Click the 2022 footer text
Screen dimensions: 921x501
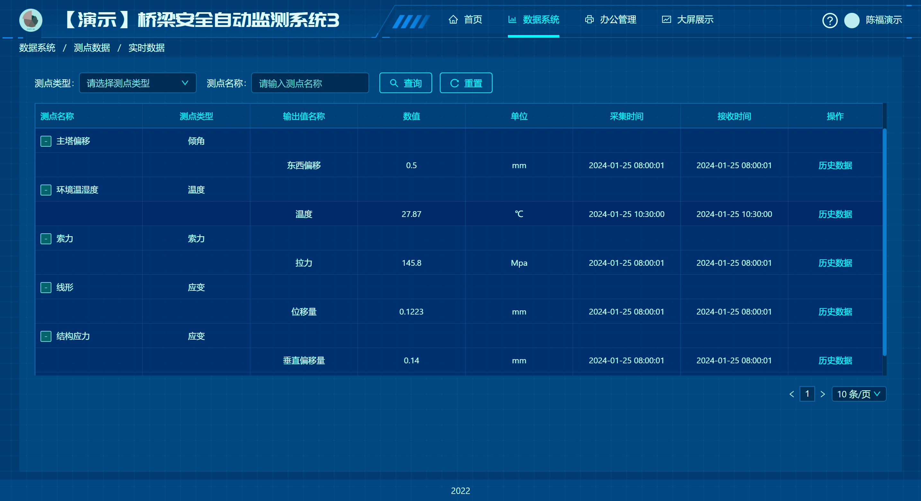461,491
